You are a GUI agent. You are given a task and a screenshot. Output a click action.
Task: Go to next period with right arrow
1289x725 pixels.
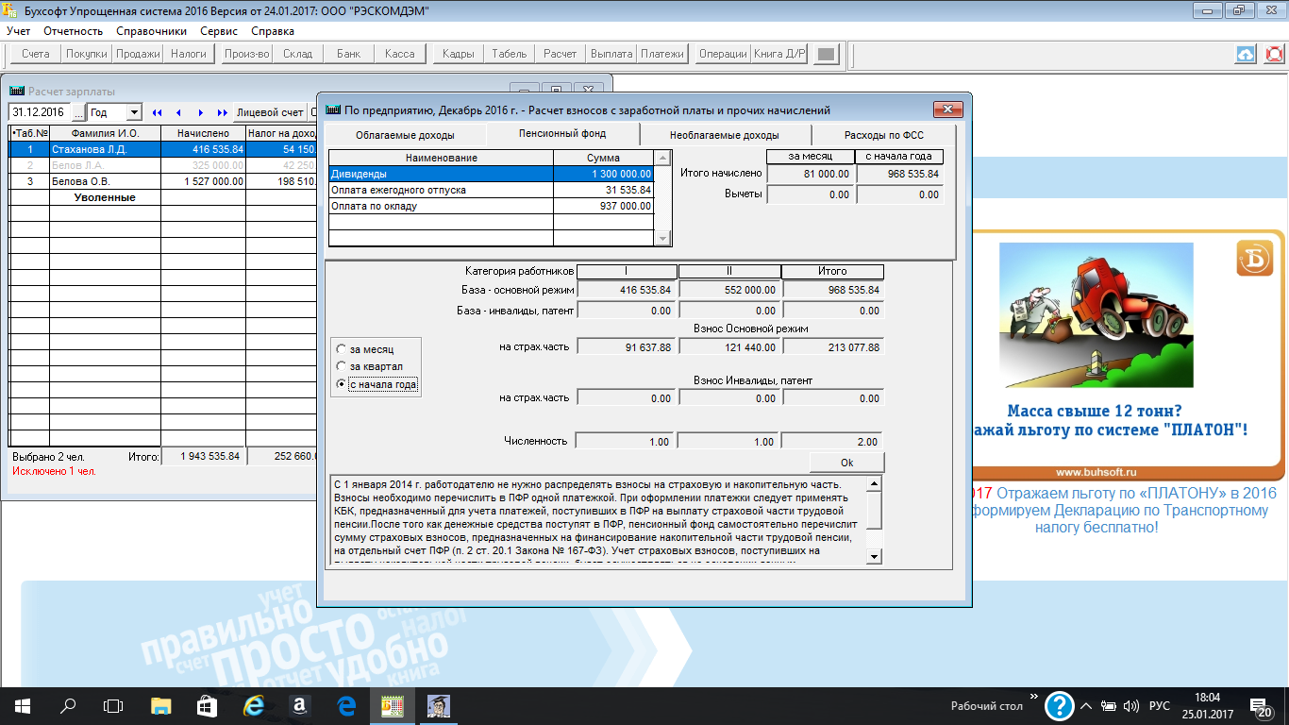pos(200,112)
